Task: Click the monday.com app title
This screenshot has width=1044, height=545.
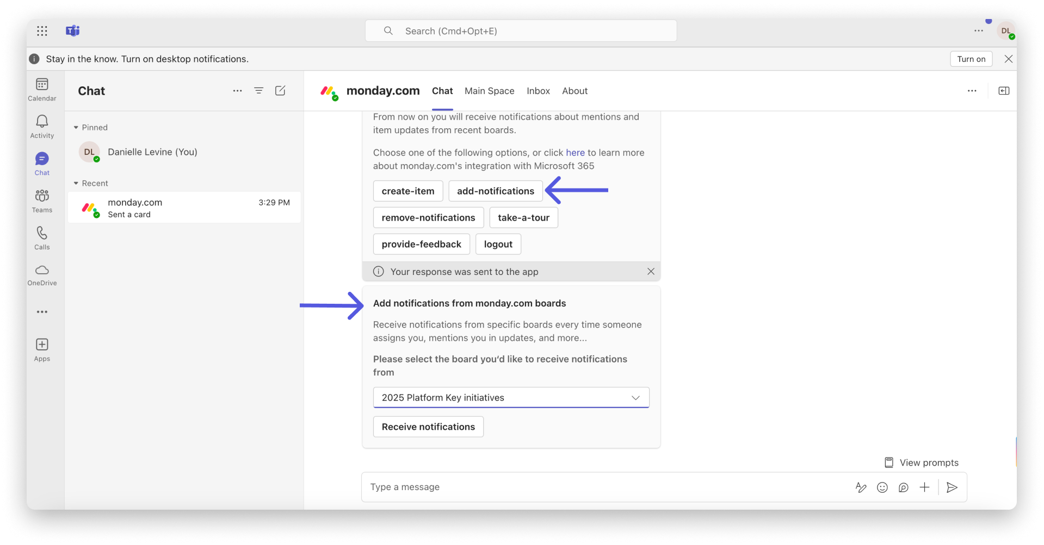Action: click(383, 91)
